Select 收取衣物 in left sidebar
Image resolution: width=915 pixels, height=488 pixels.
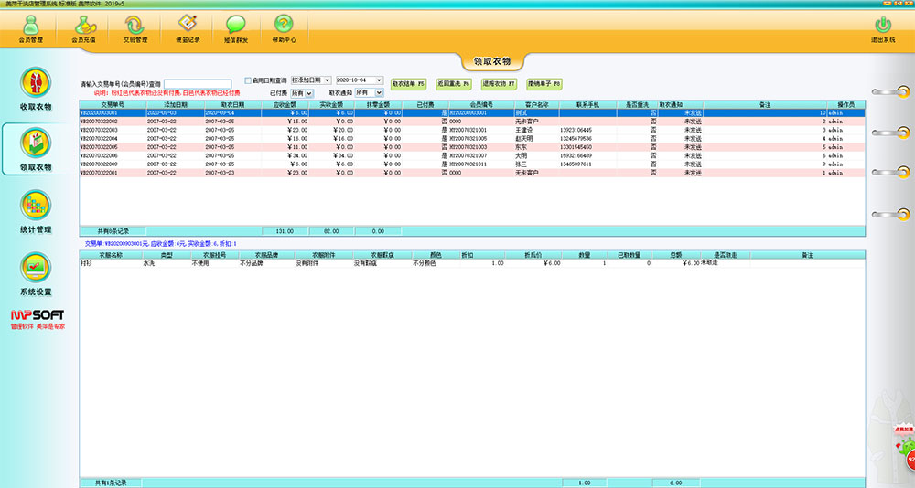[36, 90]
